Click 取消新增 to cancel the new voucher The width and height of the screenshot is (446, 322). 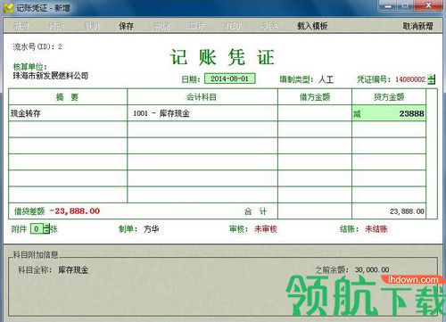pyautogui.click(x=417, y=26)
